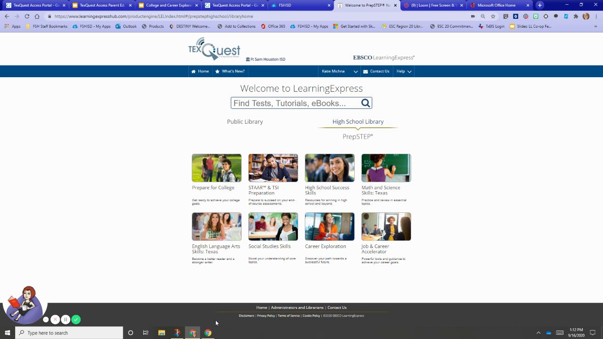Click Windows Type here to search box
This screenshot has height=339, width=603.
coord(69,333)
